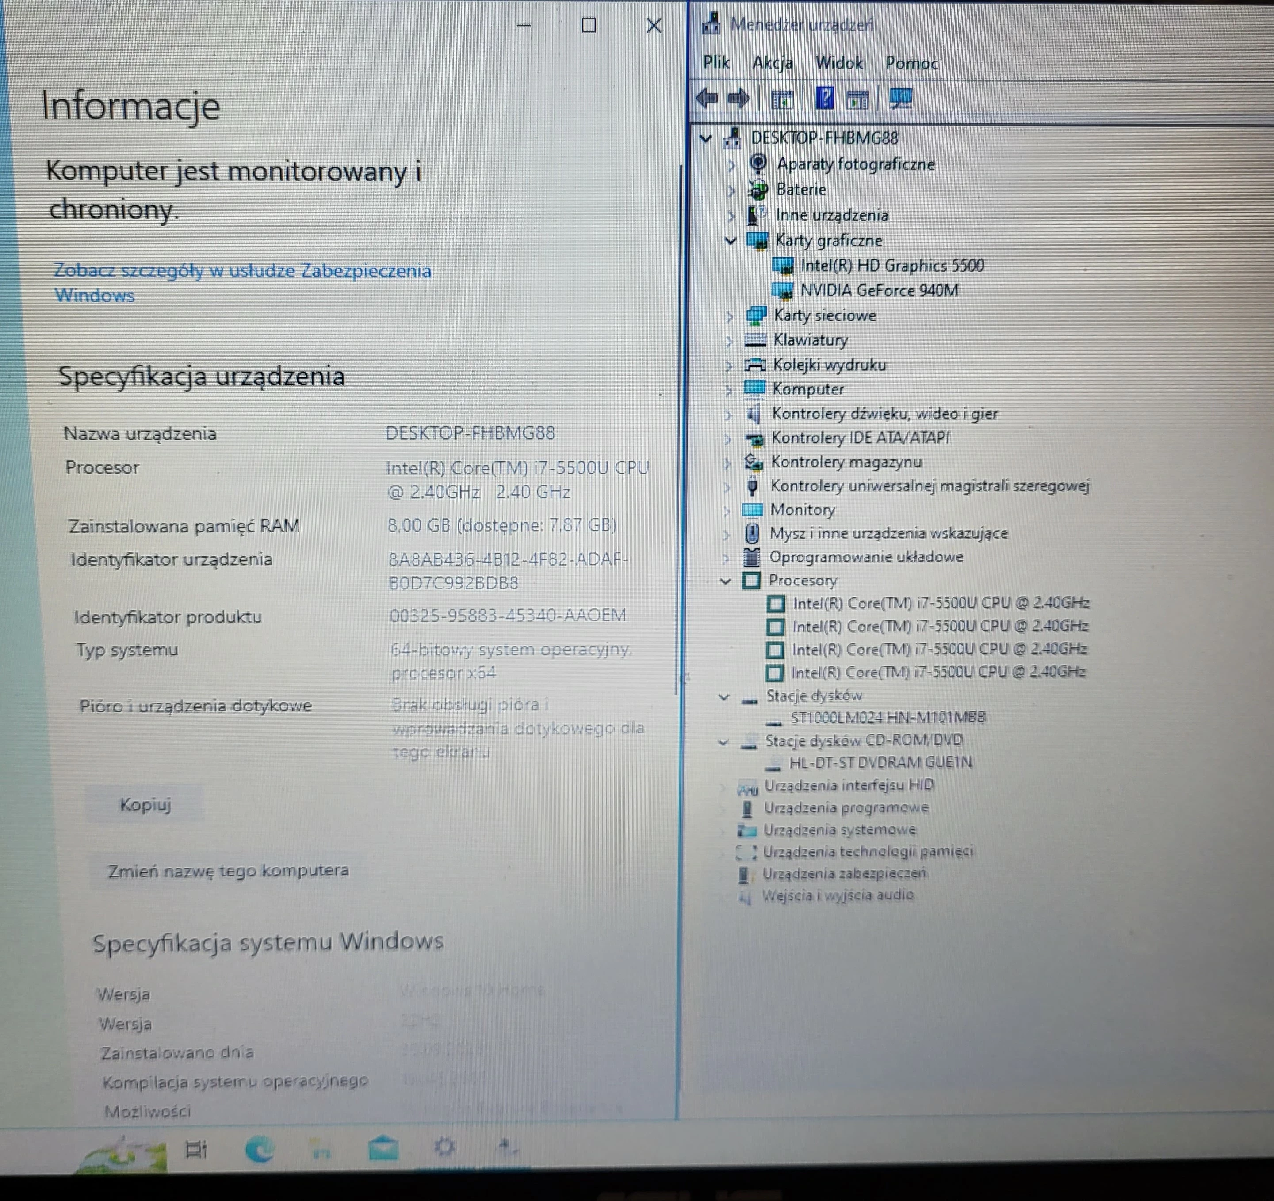Open the Akcja menu
Image resolution: width=1274 pixels, height=1201 pixels.
tap(772, 63)
